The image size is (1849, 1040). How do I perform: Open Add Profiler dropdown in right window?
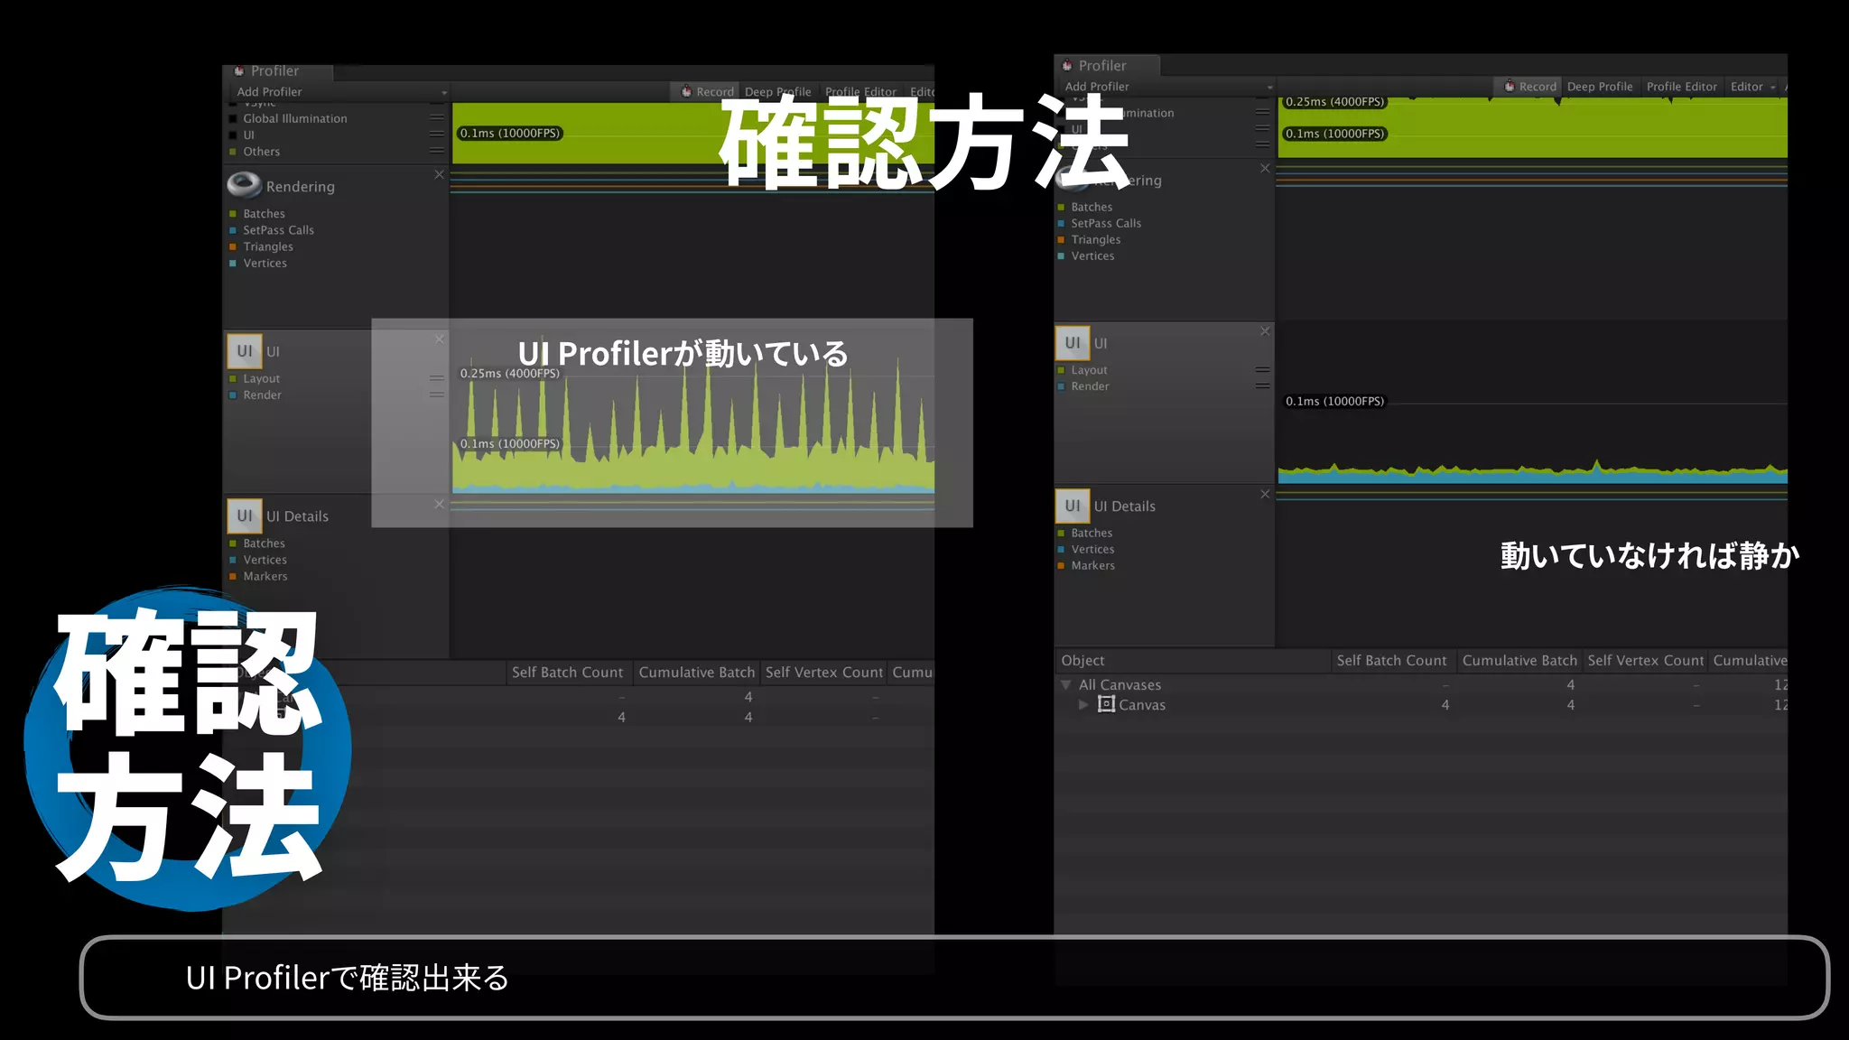tap(1166, 86)
